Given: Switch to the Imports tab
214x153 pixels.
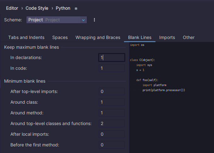Looking at the screenshot, I should tap(167, 37).
